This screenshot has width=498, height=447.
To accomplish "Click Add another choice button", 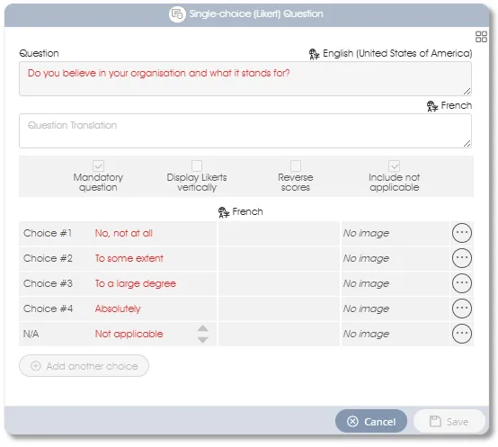I will point(84,366).
